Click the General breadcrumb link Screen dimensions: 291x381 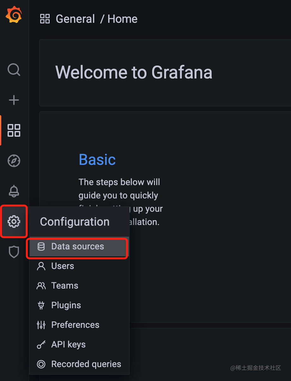coord(75,19)
